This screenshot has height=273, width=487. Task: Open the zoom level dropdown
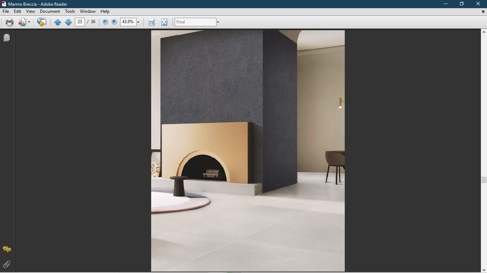(138, 22)
